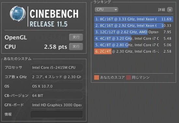Click the 詳細 label text
The height and width of the screenshot is (123, 179).
click(x=161, y=10)
